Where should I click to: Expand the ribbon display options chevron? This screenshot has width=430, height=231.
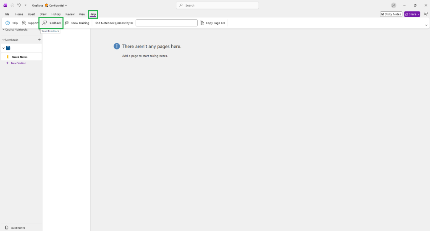[x=426, y=25]
